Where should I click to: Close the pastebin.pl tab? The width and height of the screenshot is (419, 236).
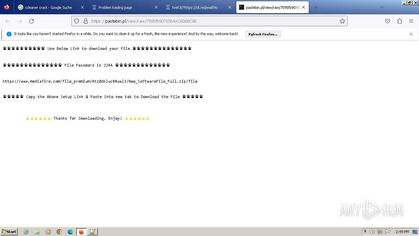click(303, 7)
